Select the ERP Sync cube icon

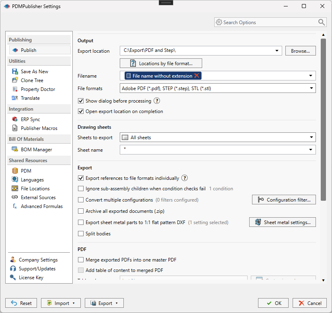pyautogui.click(x=15, y=119)
